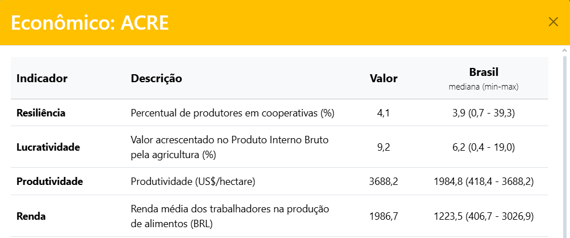Click the 3688,2 Produtividade value cell
Screen dimensions: 570x238
[x=384, y=181]
